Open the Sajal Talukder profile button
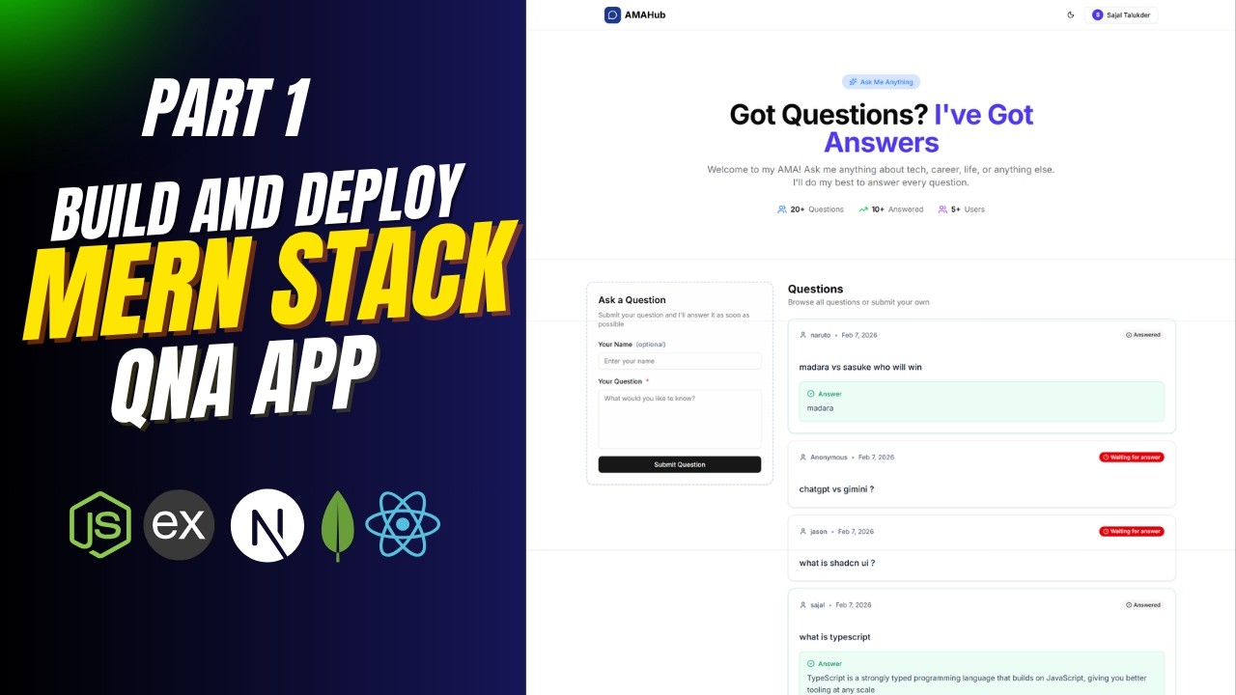This screenshot has height=695, width=1236. click(x=1121, y=14)
